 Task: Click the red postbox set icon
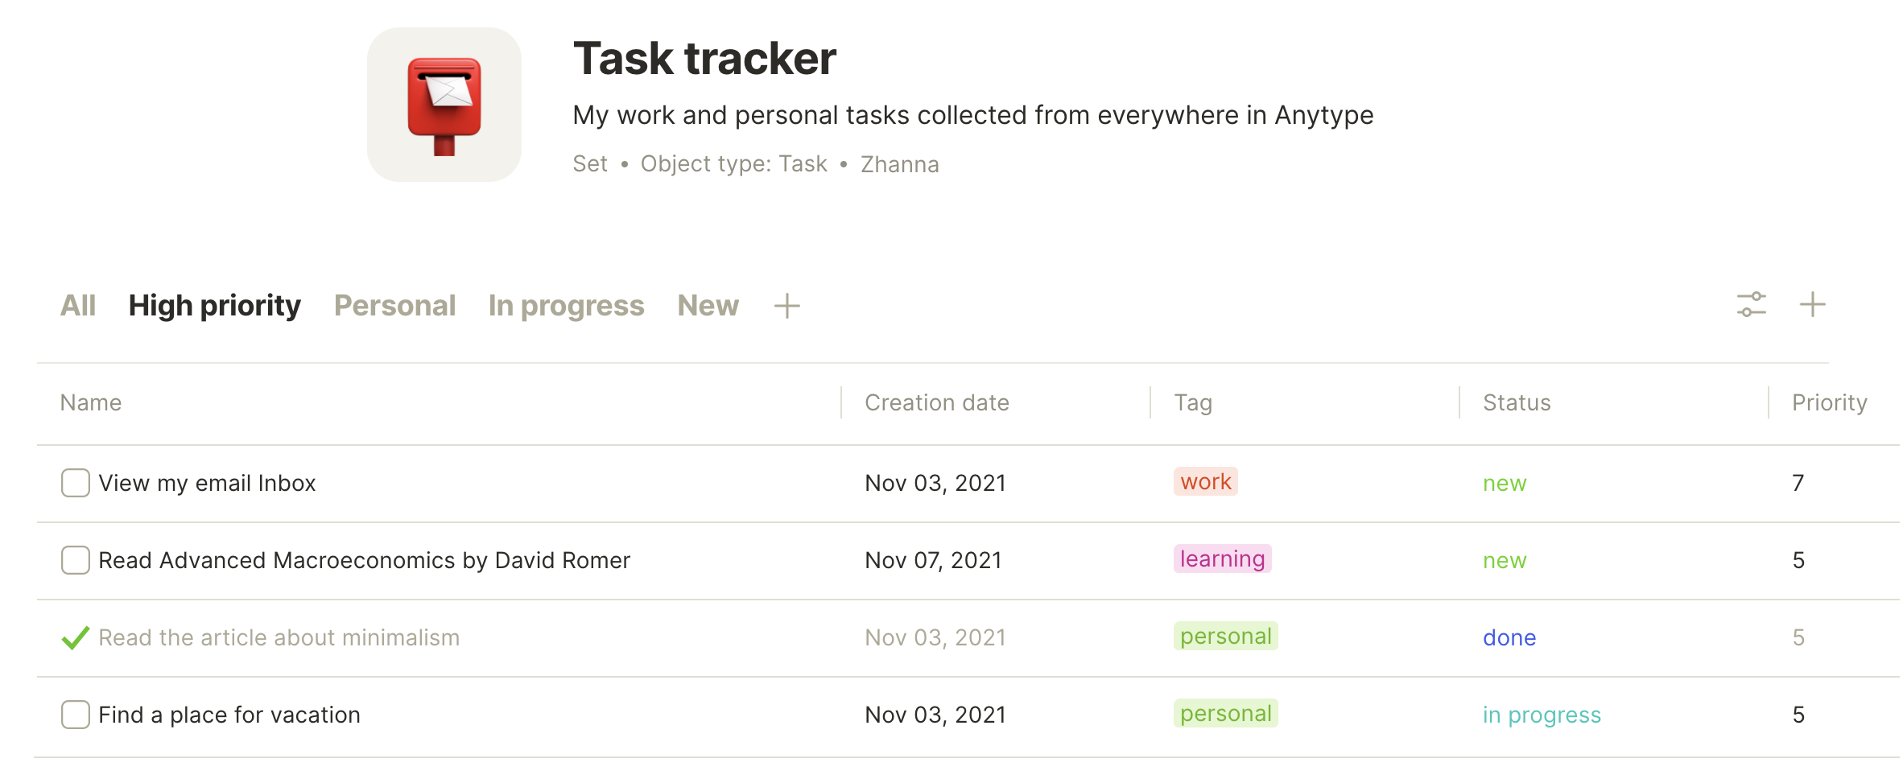[x=444, y=105]
